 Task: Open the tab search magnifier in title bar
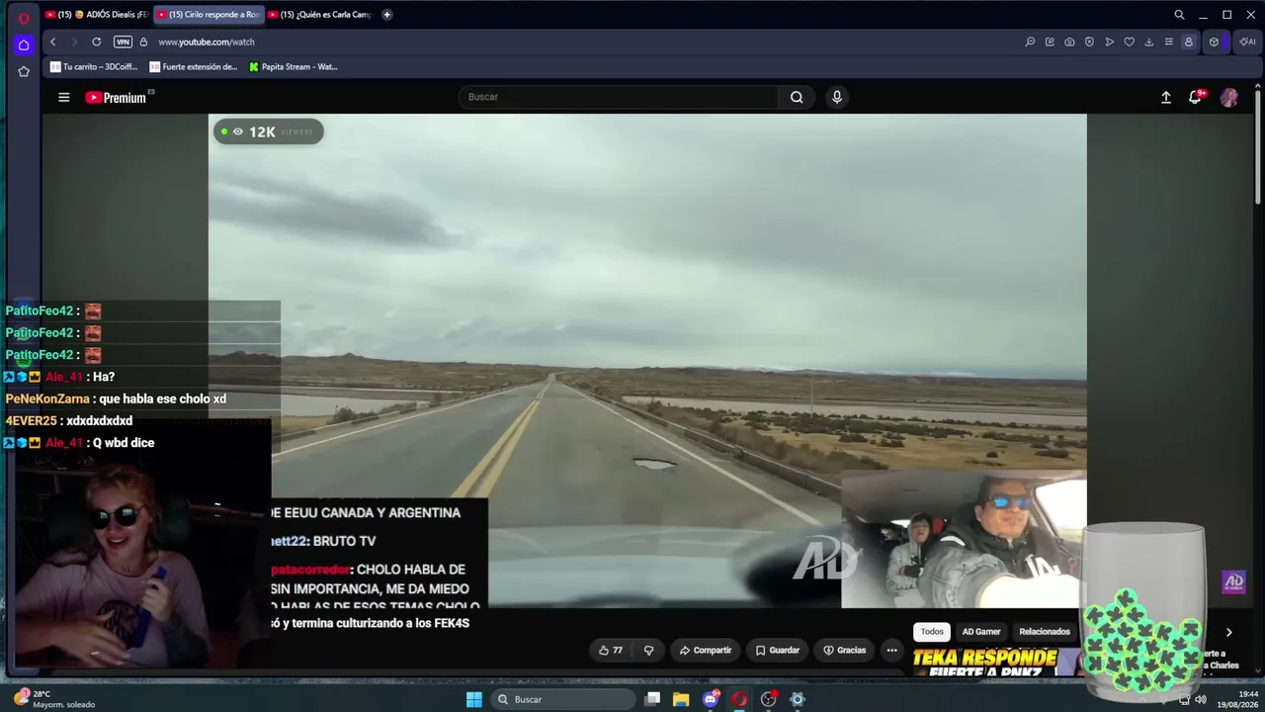1179,15
